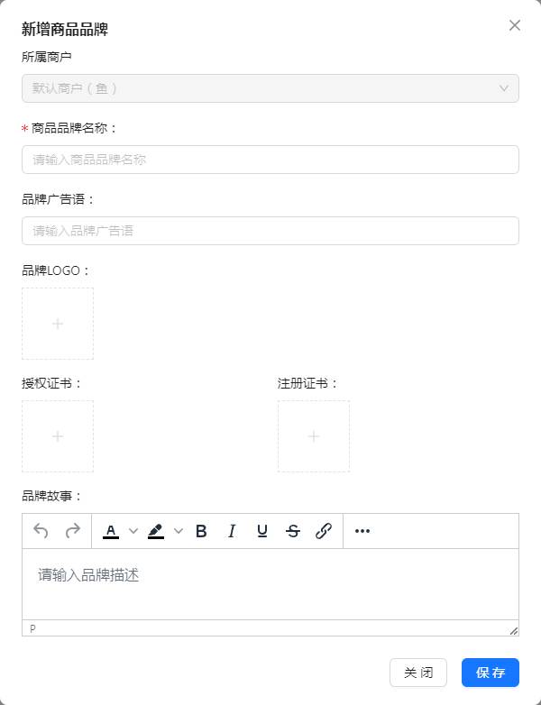Image resolution: width=541 pixels, height=705 pixels.
Task: Toggle italic formatting
Action: 232,531
